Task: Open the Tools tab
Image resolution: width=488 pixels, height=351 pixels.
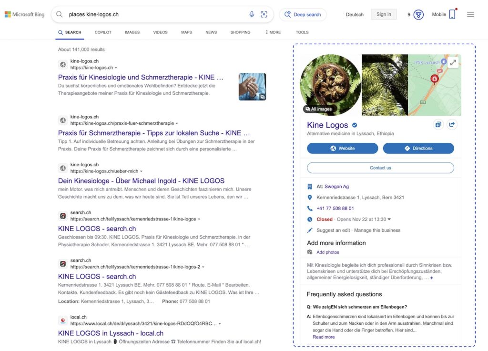Action: click(302, 32)
